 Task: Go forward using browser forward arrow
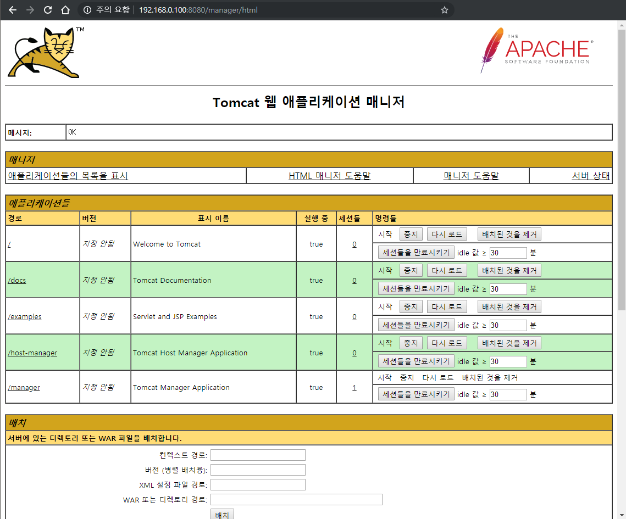[x=30, y=10]
